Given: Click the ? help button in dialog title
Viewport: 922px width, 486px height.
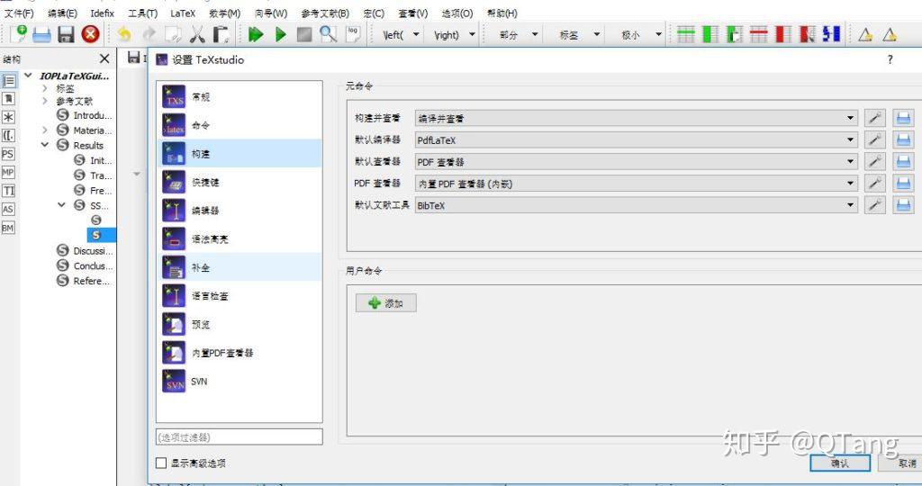Looking at the screenshot, I should [890, 59].
